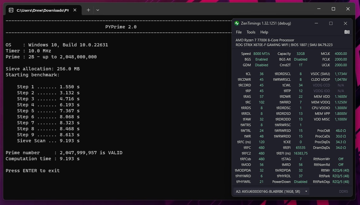Click the ROG STRIX X670E-F motherboard line
360x205 pixels.
(284, 45)
